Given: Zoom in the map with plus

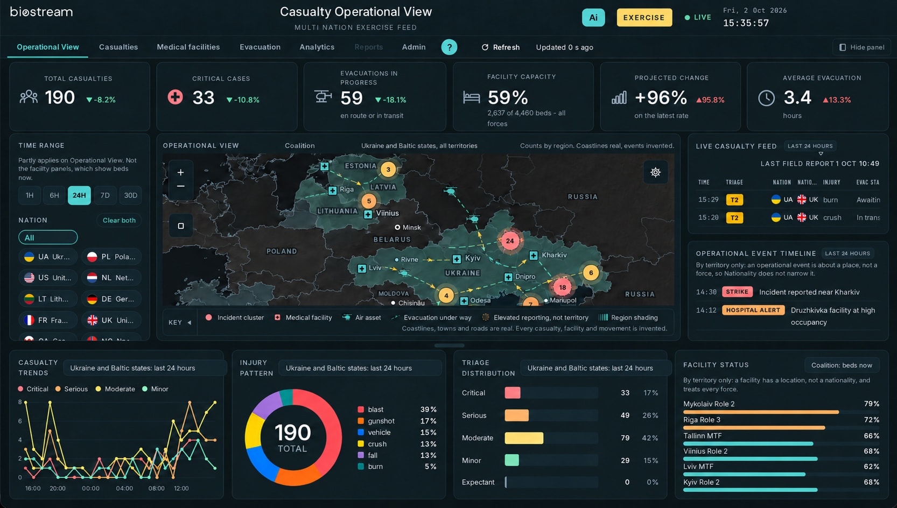Looking at the screenshot, I should (x=181, y=172).
